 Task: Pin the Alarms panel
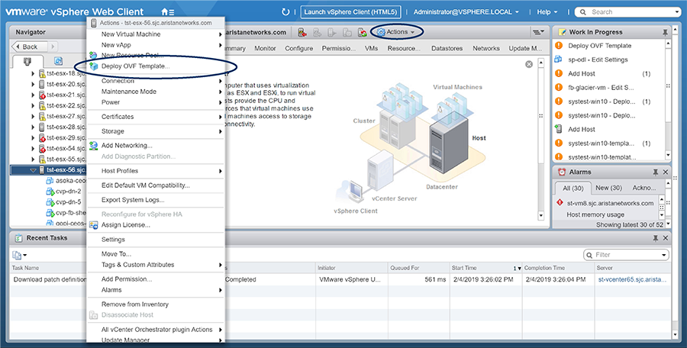(x=656, y=172)
